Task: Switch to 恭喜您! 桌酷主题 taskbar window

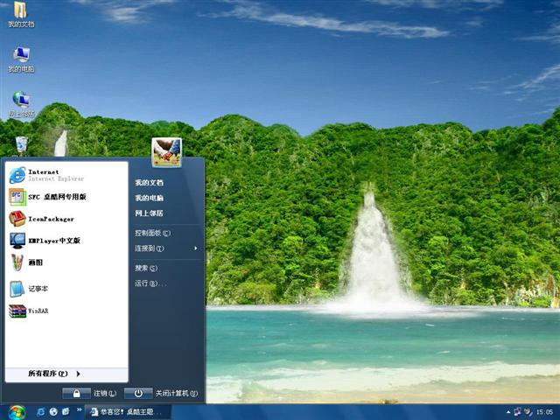Action: click(x=128, y=412)
